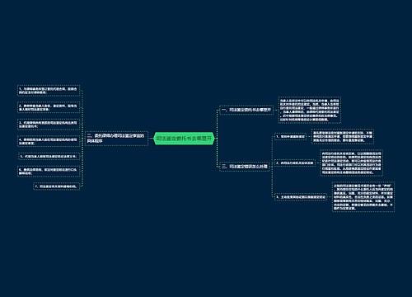412x297 pixels.
Task: Select branch 一、司法鉴定委托书去哪里开
Action: [x=246, y=110]
